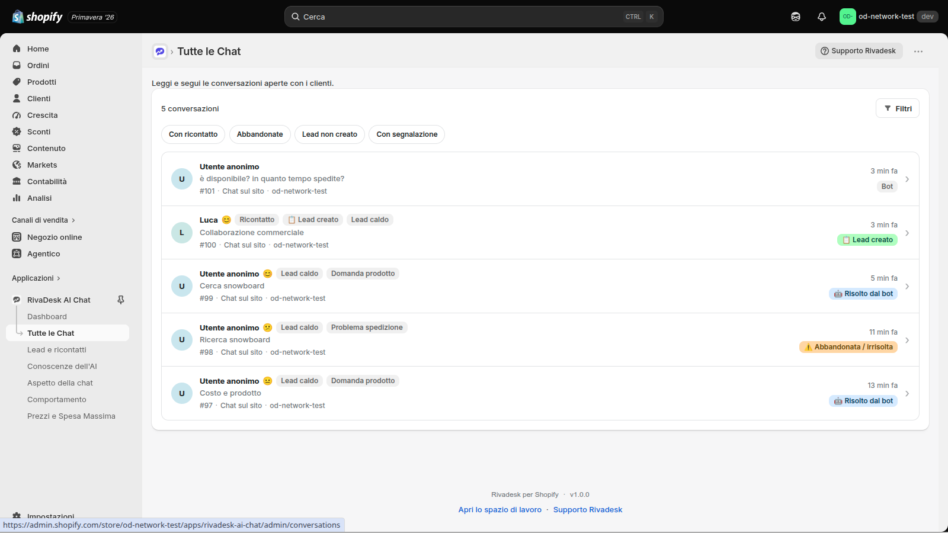Viewport: 948px width, 533px height.
Task: Click neutral emoji on conversation #97
Action: [x=268, y=381]
